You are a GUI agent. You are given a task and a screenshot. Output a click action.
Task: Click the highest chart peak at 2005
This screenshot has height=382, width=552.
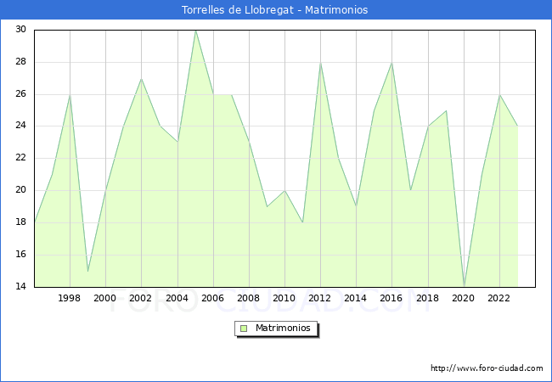tap(195, 31)
